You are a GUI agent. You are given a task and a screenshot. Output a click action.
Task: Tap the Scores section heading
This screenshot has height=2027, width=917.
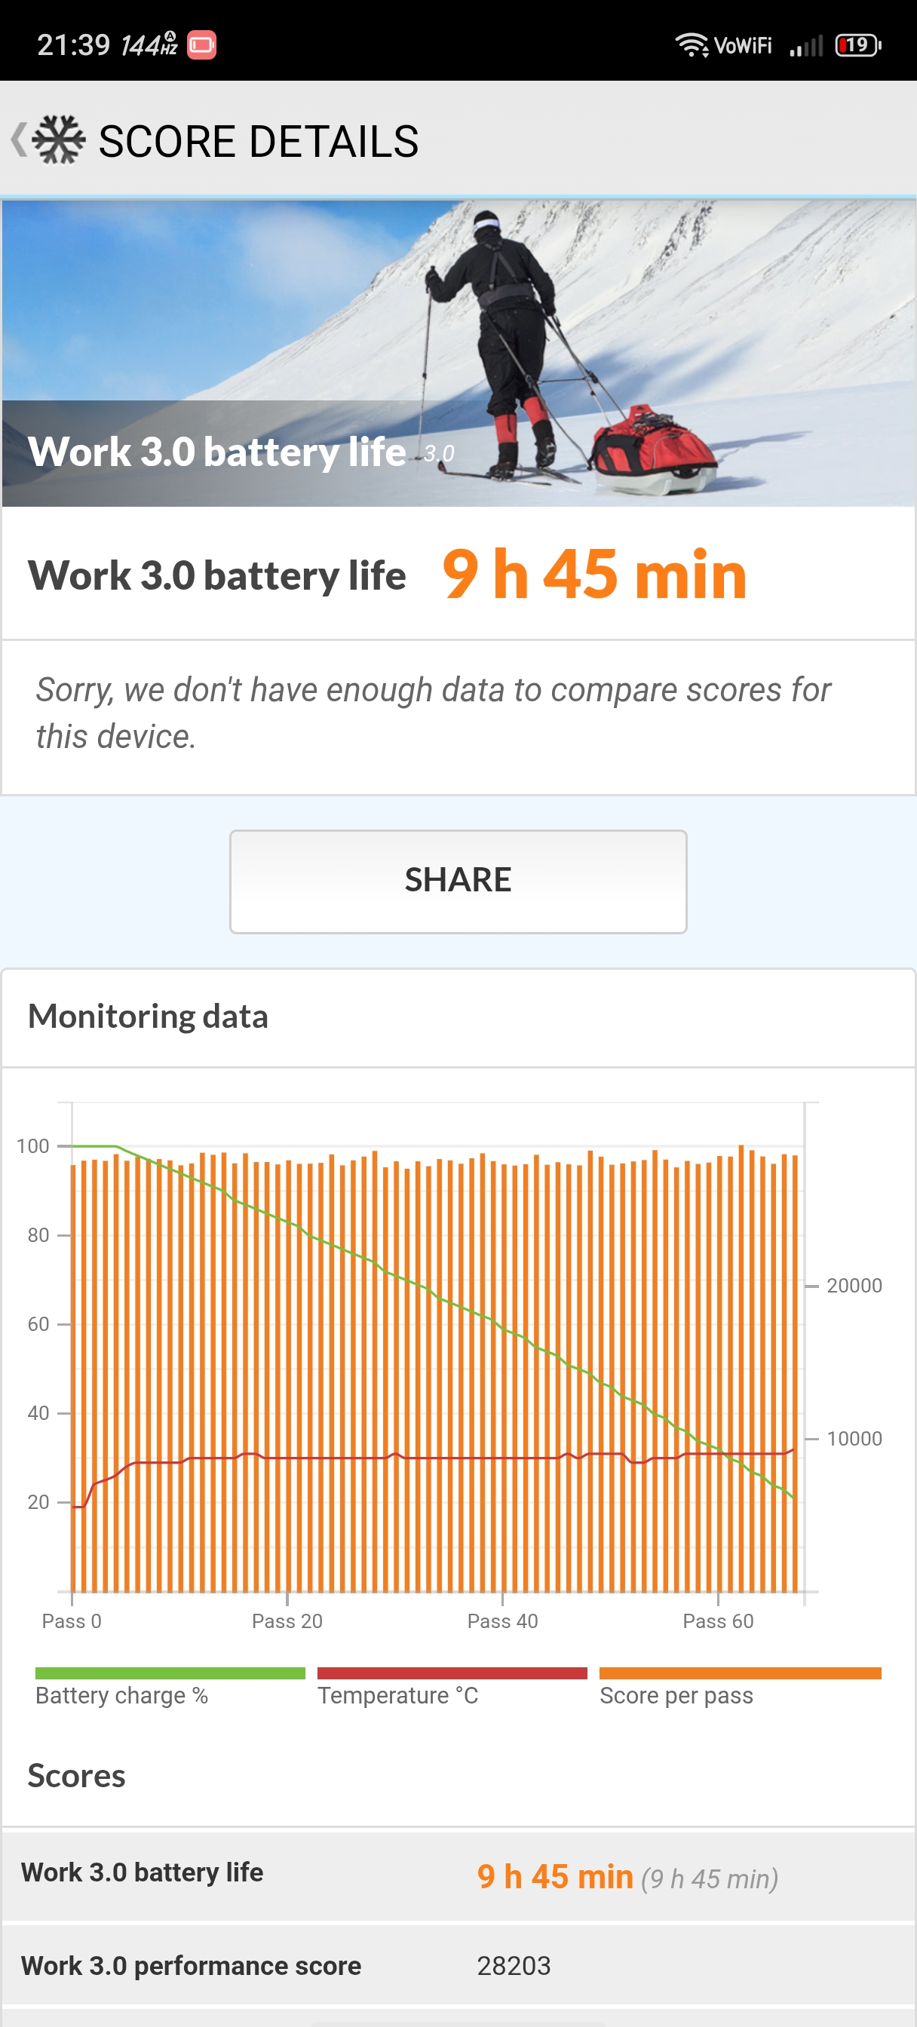pyautogui.click(x=76, y=1777)
